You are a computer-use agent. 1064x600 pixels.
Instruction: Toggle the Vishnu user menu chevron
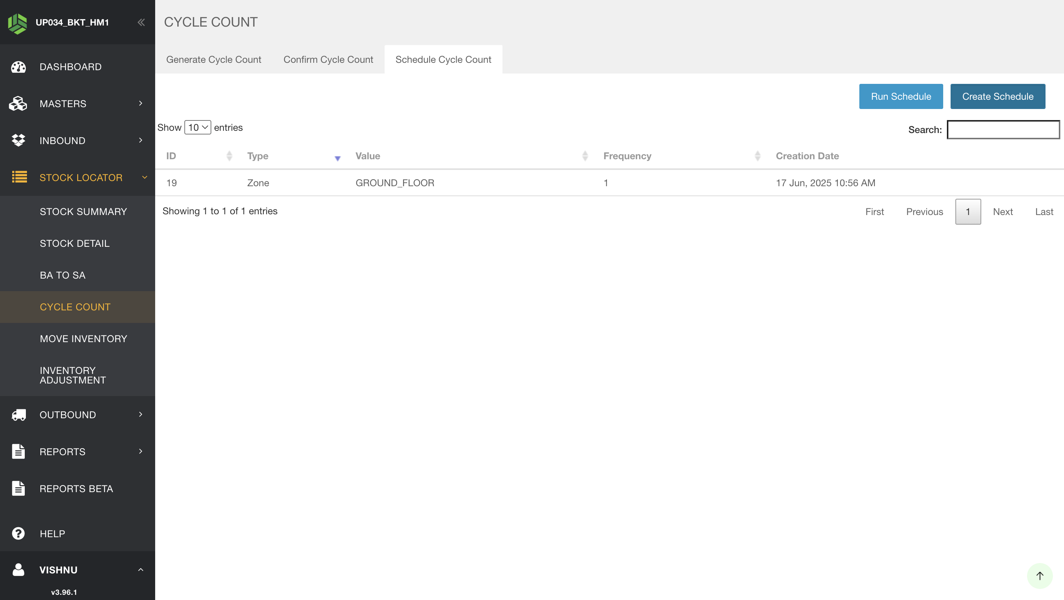140,570
